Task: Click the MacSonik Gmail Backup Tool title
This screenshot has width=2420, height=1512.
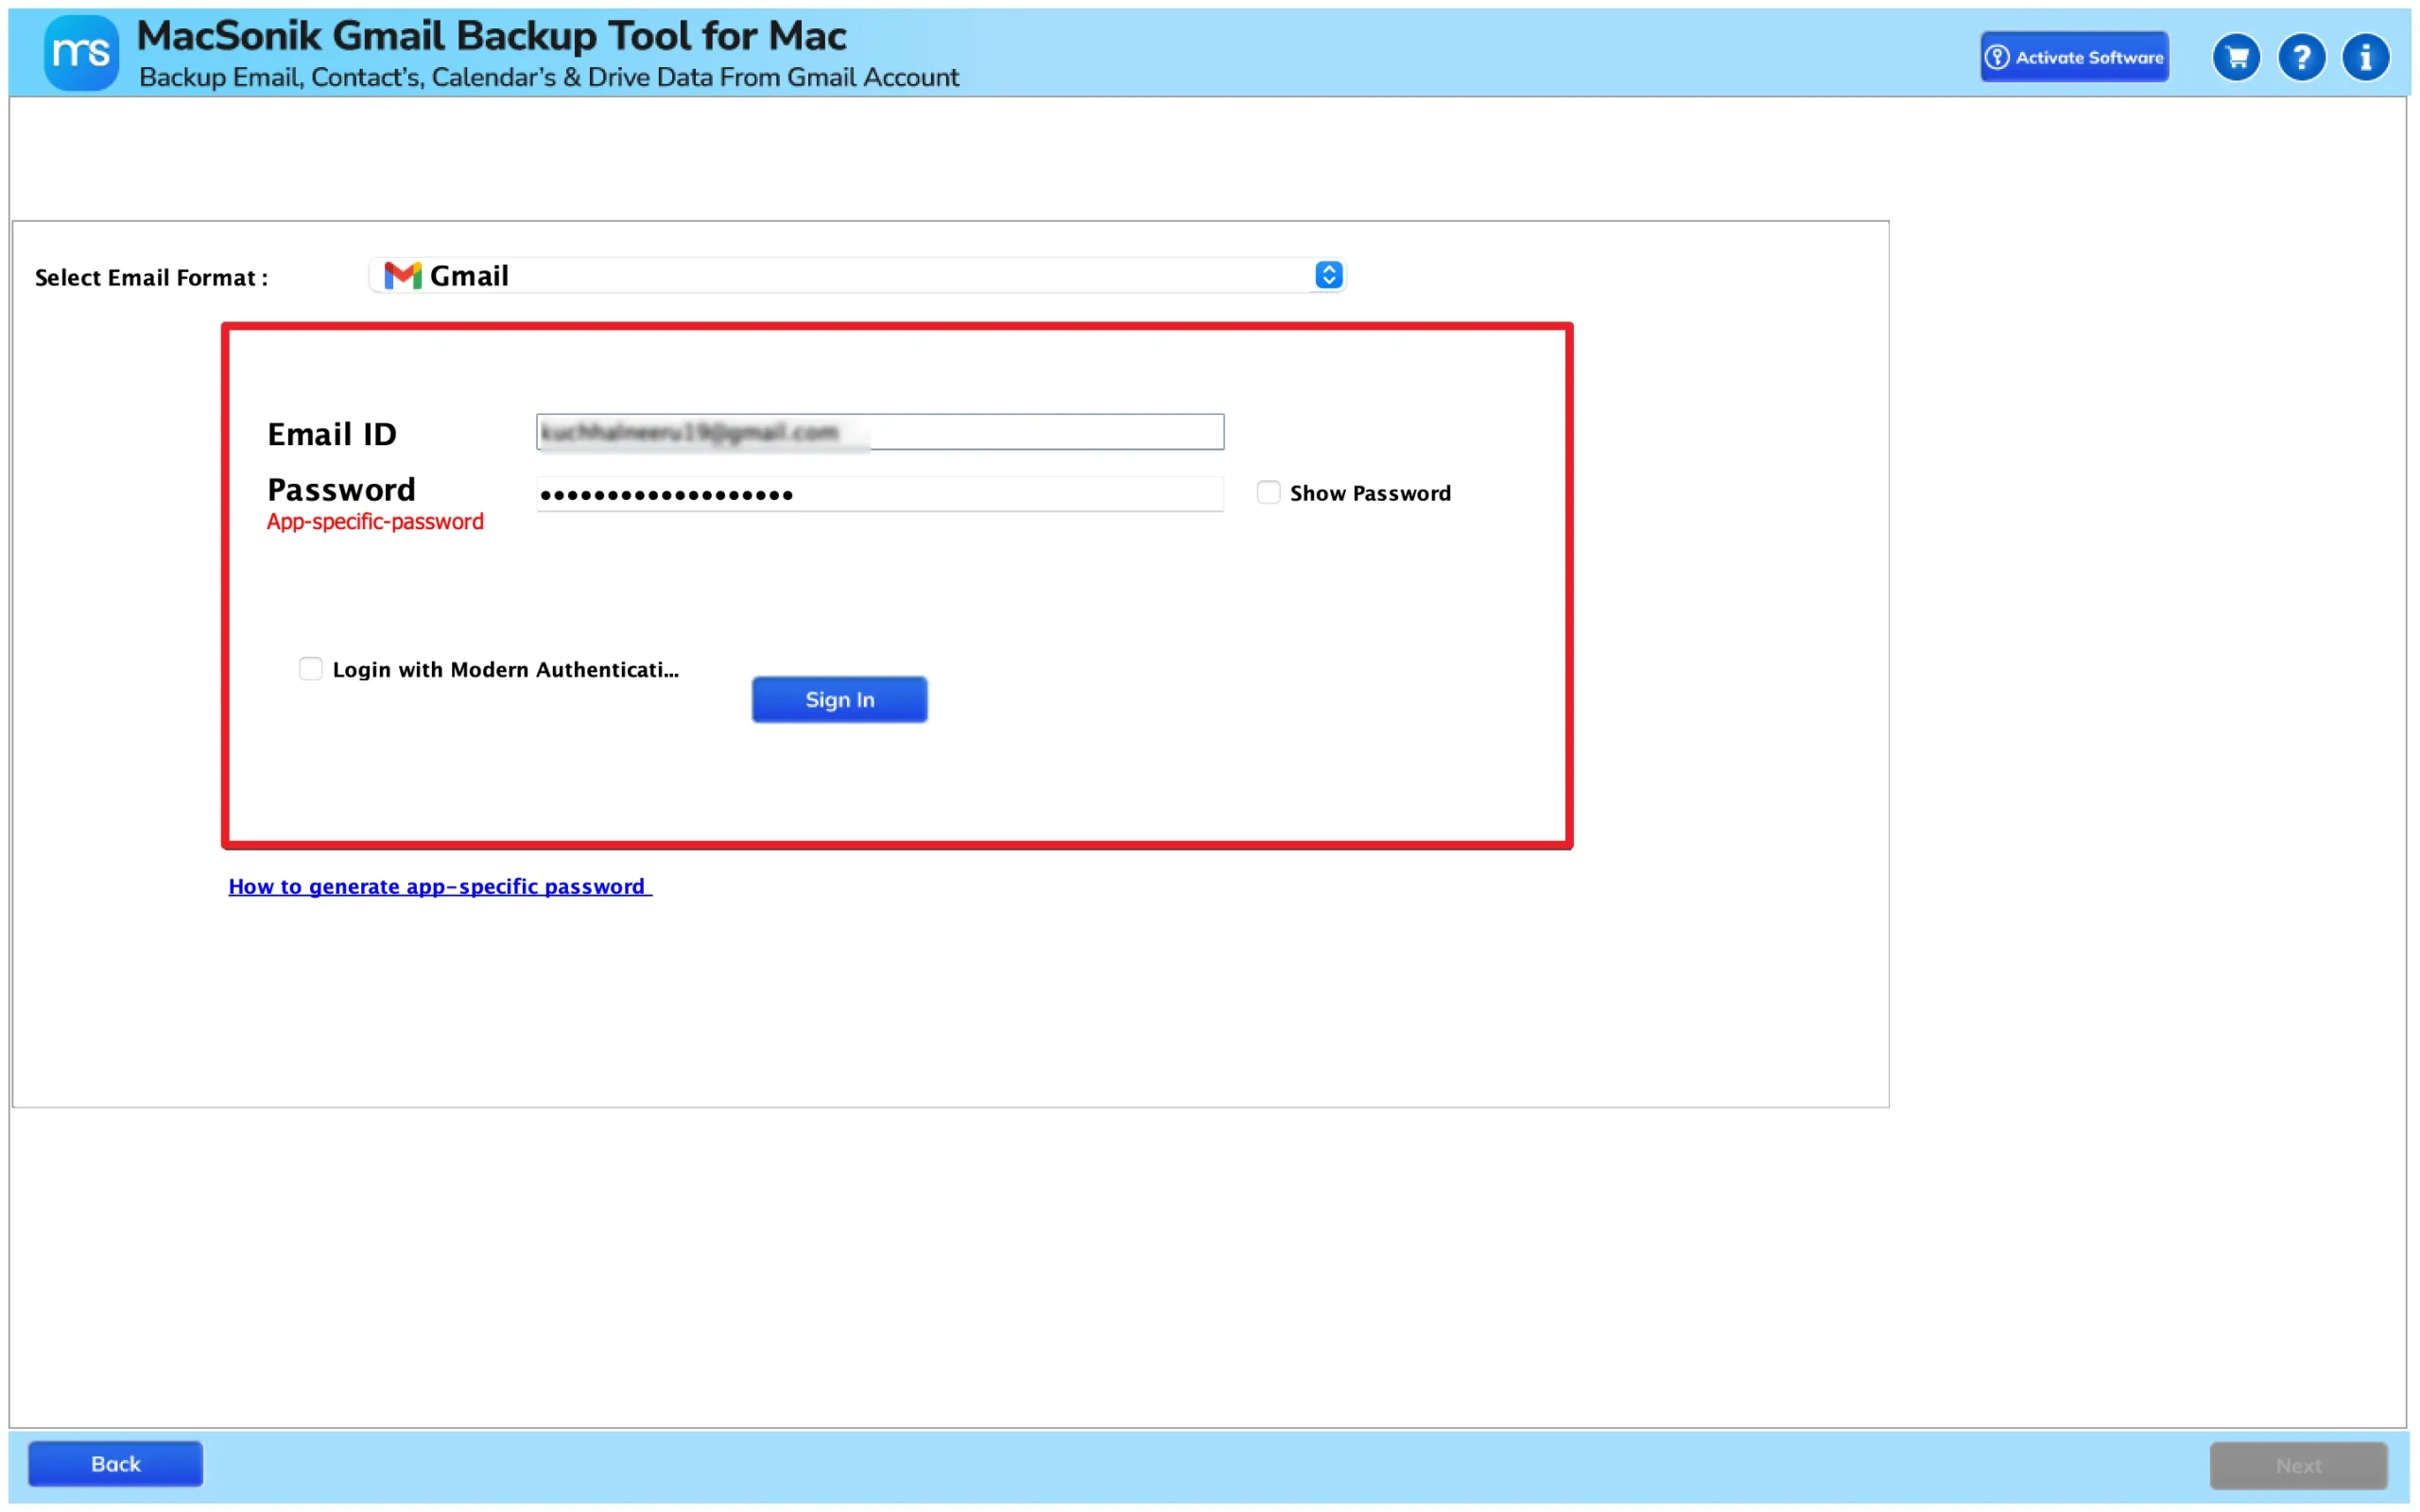Action: [x=491, y=36]
